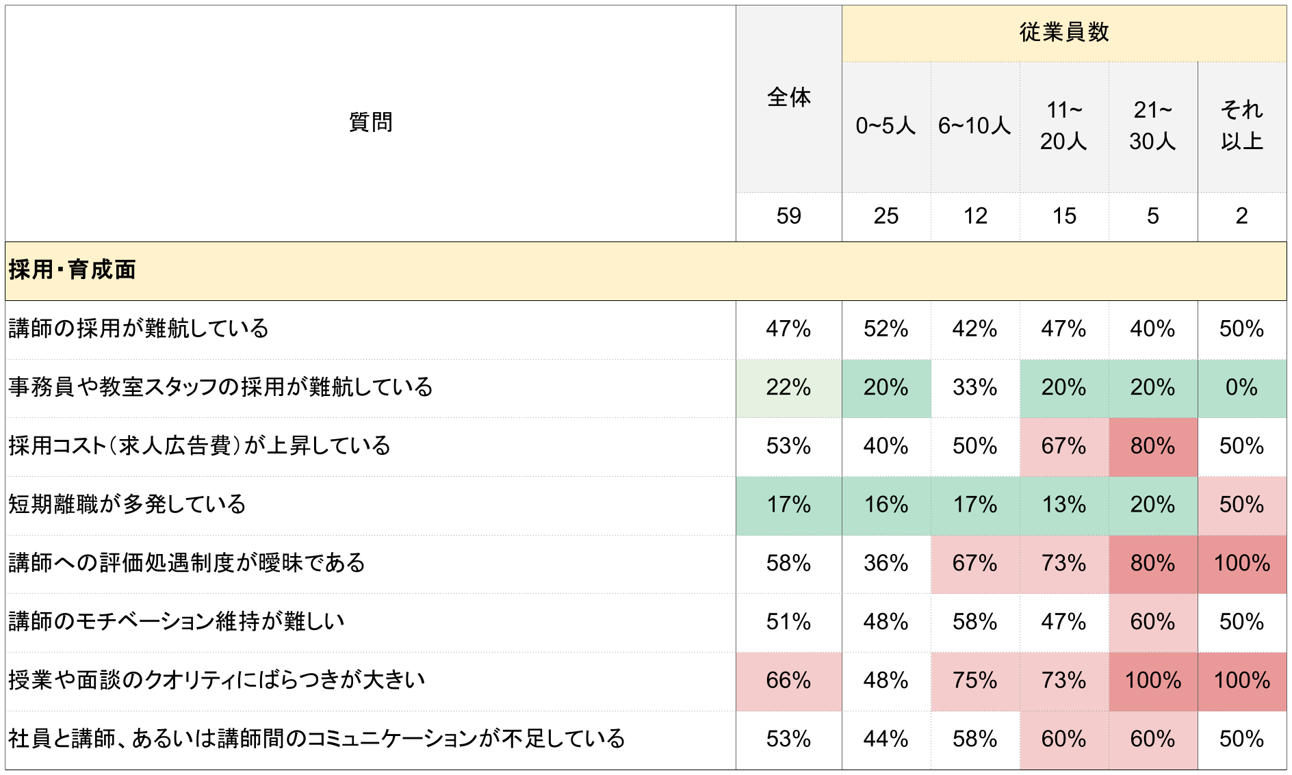Click the green 0% cell in それ以上 column

point(1241,388)
